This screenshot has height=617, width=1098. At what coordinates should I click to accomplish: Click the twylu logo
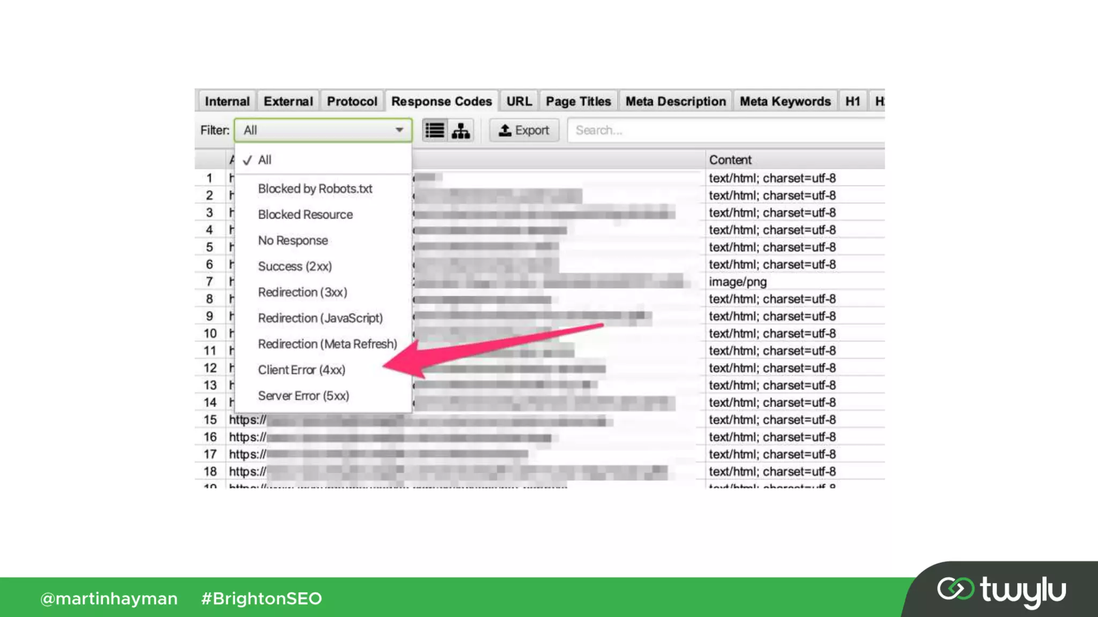[1001, 590]
